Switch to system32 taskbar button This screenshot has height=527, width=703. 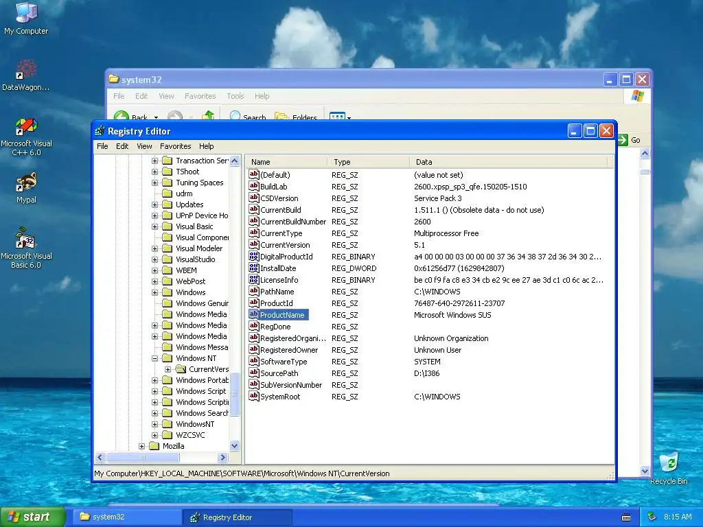(x=127, y=517)
